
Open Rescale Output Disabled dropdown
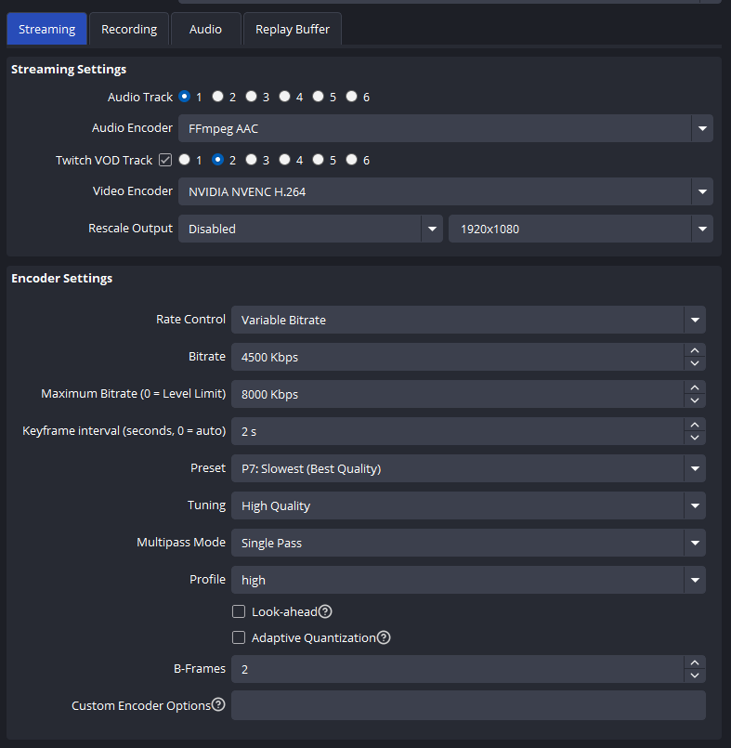tap(310, 229)
